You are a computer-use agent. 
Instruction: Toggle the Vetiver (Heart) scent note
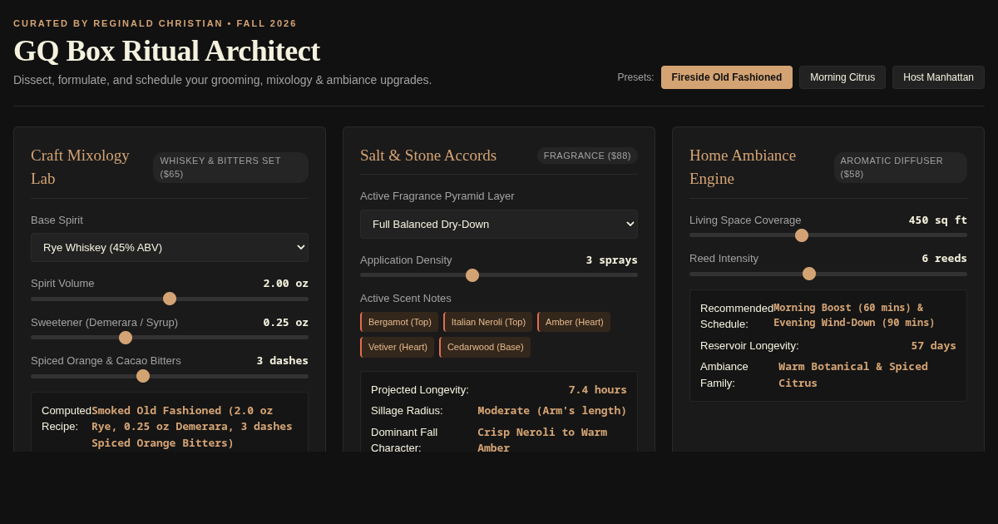point(398,347)
